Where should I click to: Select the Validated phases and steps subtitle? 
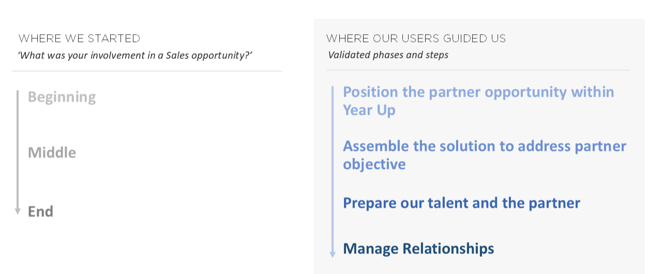(x=388, y=55)
